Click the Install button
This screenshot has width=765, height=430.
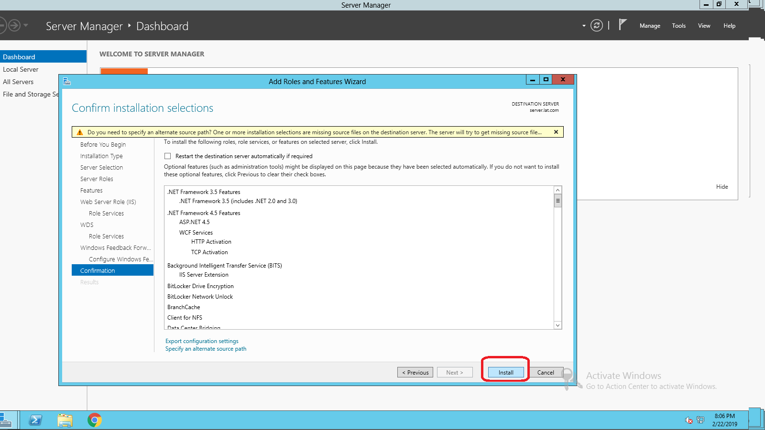coord(506,373)
